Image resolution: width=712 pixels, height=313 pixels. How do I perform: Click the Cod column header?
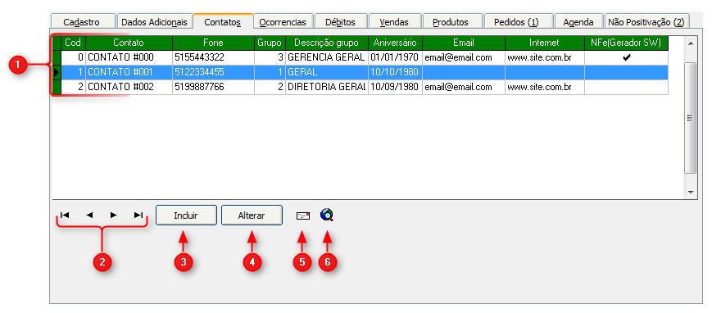click(x=73, y=43)
